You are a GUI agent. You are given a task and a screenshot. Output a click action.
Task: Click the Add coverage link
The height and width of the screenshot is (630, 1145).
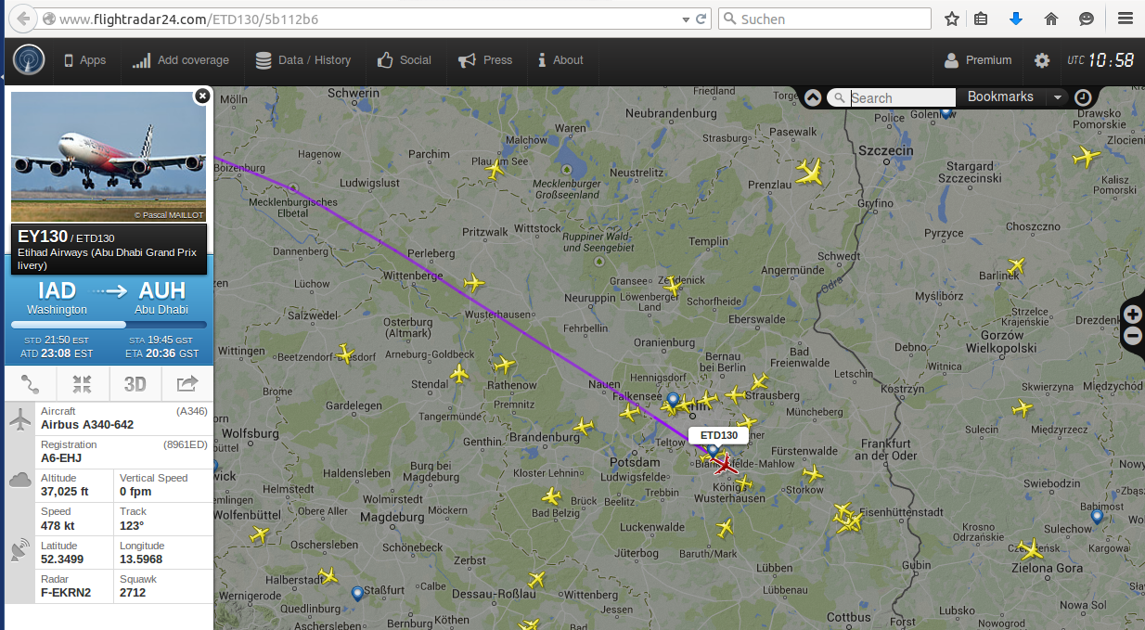(x=181, y=60)
